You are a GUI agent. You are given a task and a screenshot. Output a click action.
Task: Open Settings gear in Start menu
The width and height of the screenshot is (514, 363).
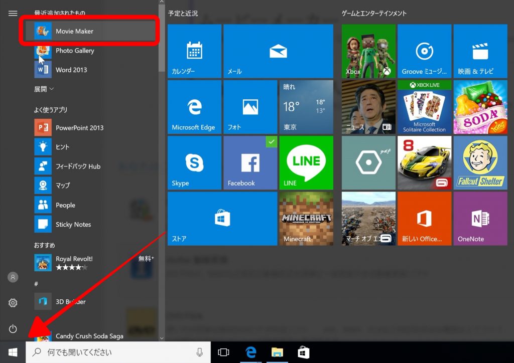pyautogui.click(x=13, y=303)
